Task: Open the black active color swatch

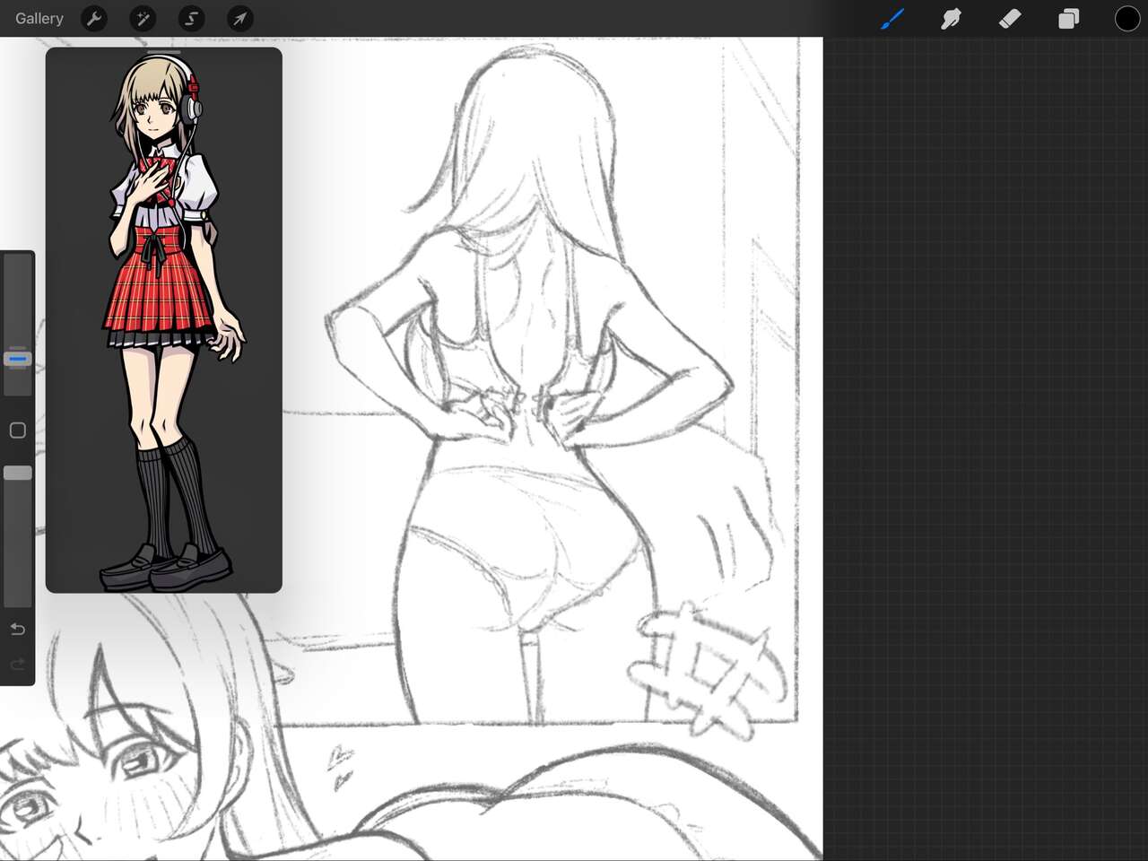Action: (1127, 18)
